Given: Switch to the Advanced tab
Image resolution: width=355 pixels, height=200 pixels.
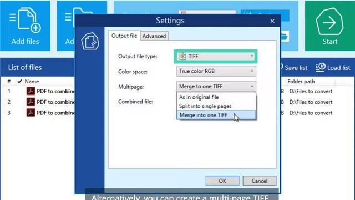Looking at the screenshot, I should pos(154,36).
